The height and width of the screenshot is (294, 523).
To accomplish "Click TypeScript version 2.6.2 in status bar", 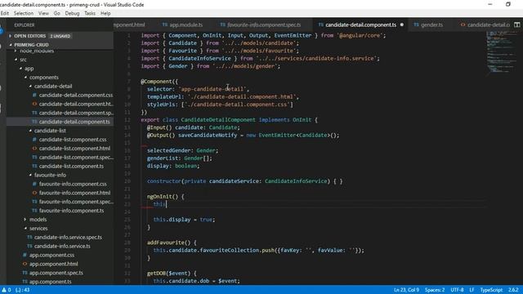I will point(513,290).
